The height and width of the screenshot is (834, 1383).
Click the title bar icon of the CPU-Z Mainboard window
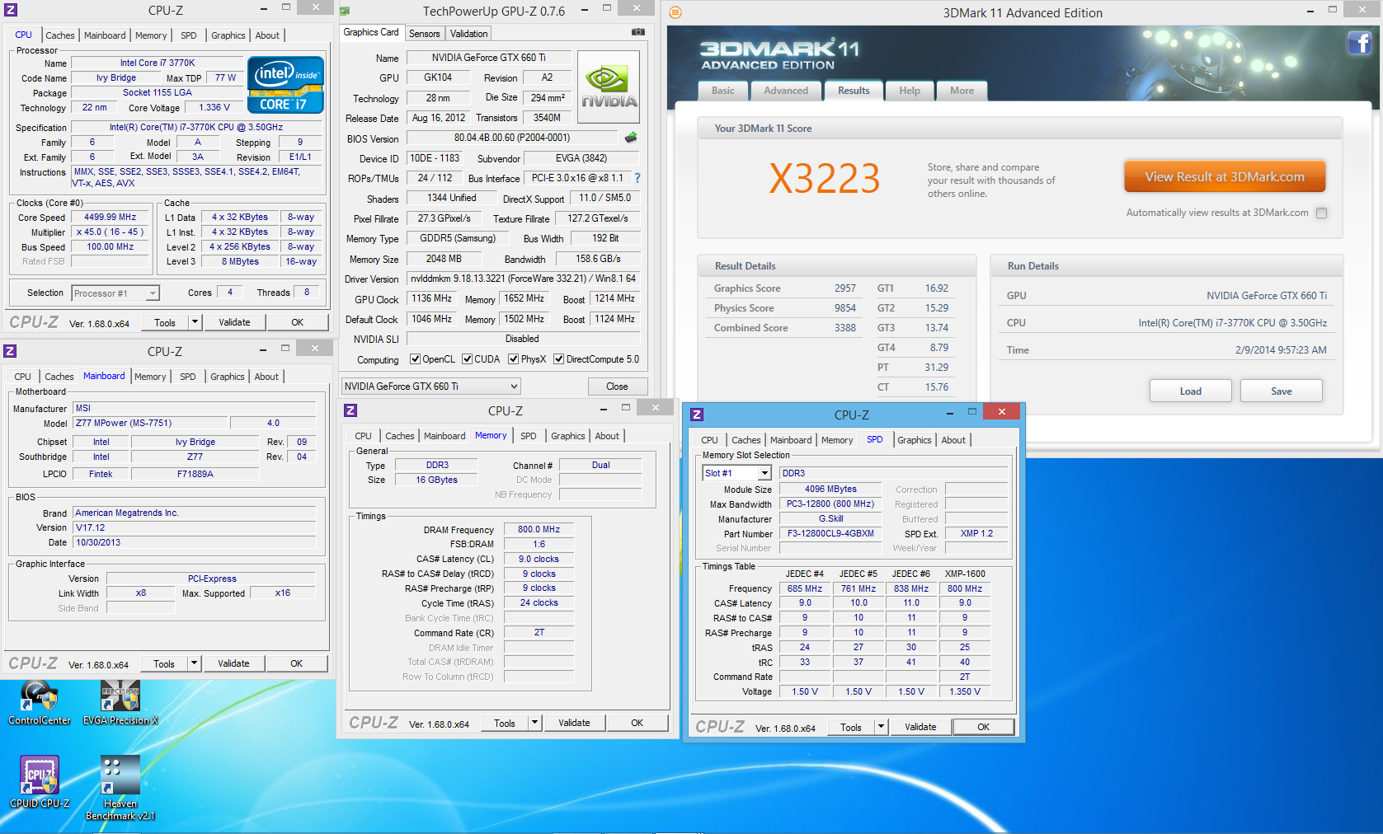point(10,351)
